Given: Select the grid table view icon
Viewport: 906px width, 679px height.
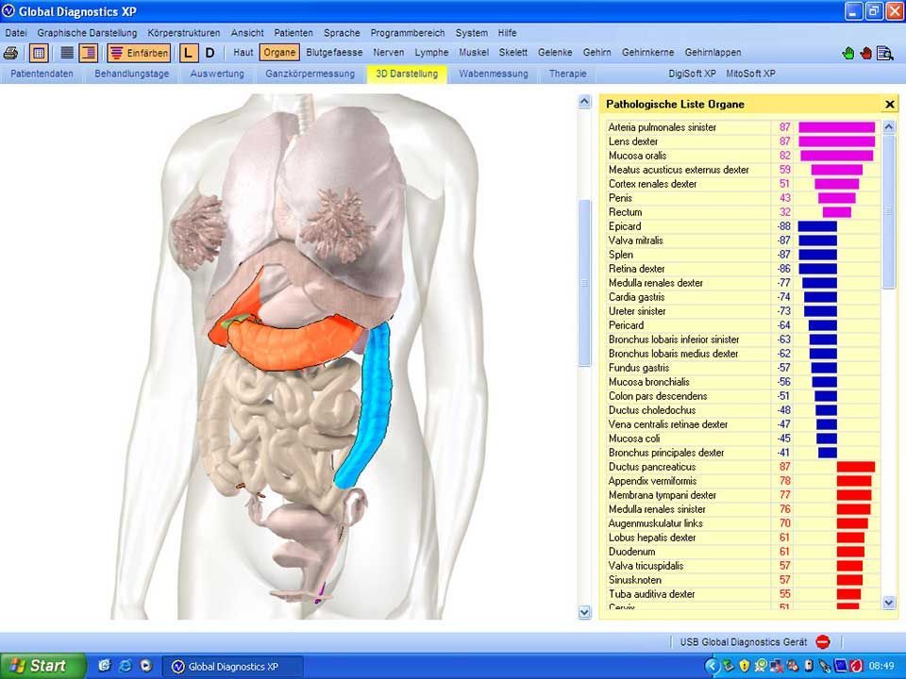Looking at the screenshot, I should (39, 53).
